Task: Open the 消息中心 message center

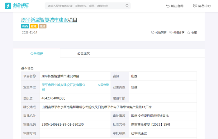Action: [204, 6]
